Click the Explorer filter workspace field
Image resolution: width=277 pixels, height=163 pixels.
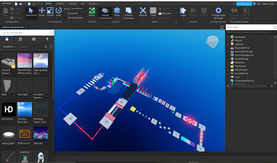coord(250,32)
